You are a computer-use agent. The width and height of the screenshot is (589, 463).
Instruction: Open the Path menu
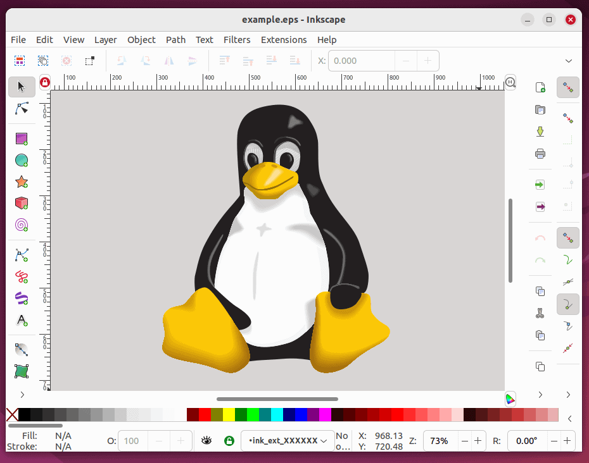tap(175, 39)
